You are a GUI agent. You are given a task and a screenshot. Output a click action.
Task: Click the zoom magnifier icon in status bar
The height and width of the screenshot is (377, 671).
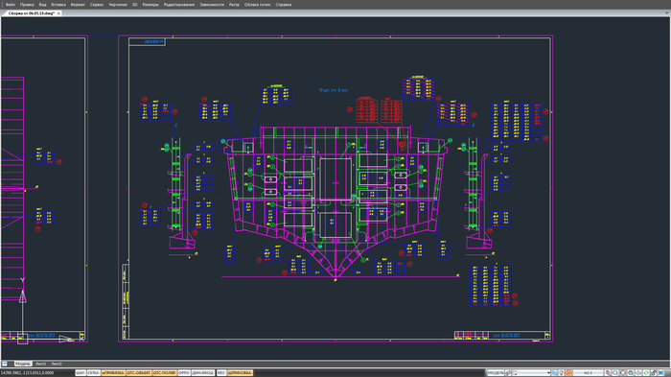pos(615,373)
